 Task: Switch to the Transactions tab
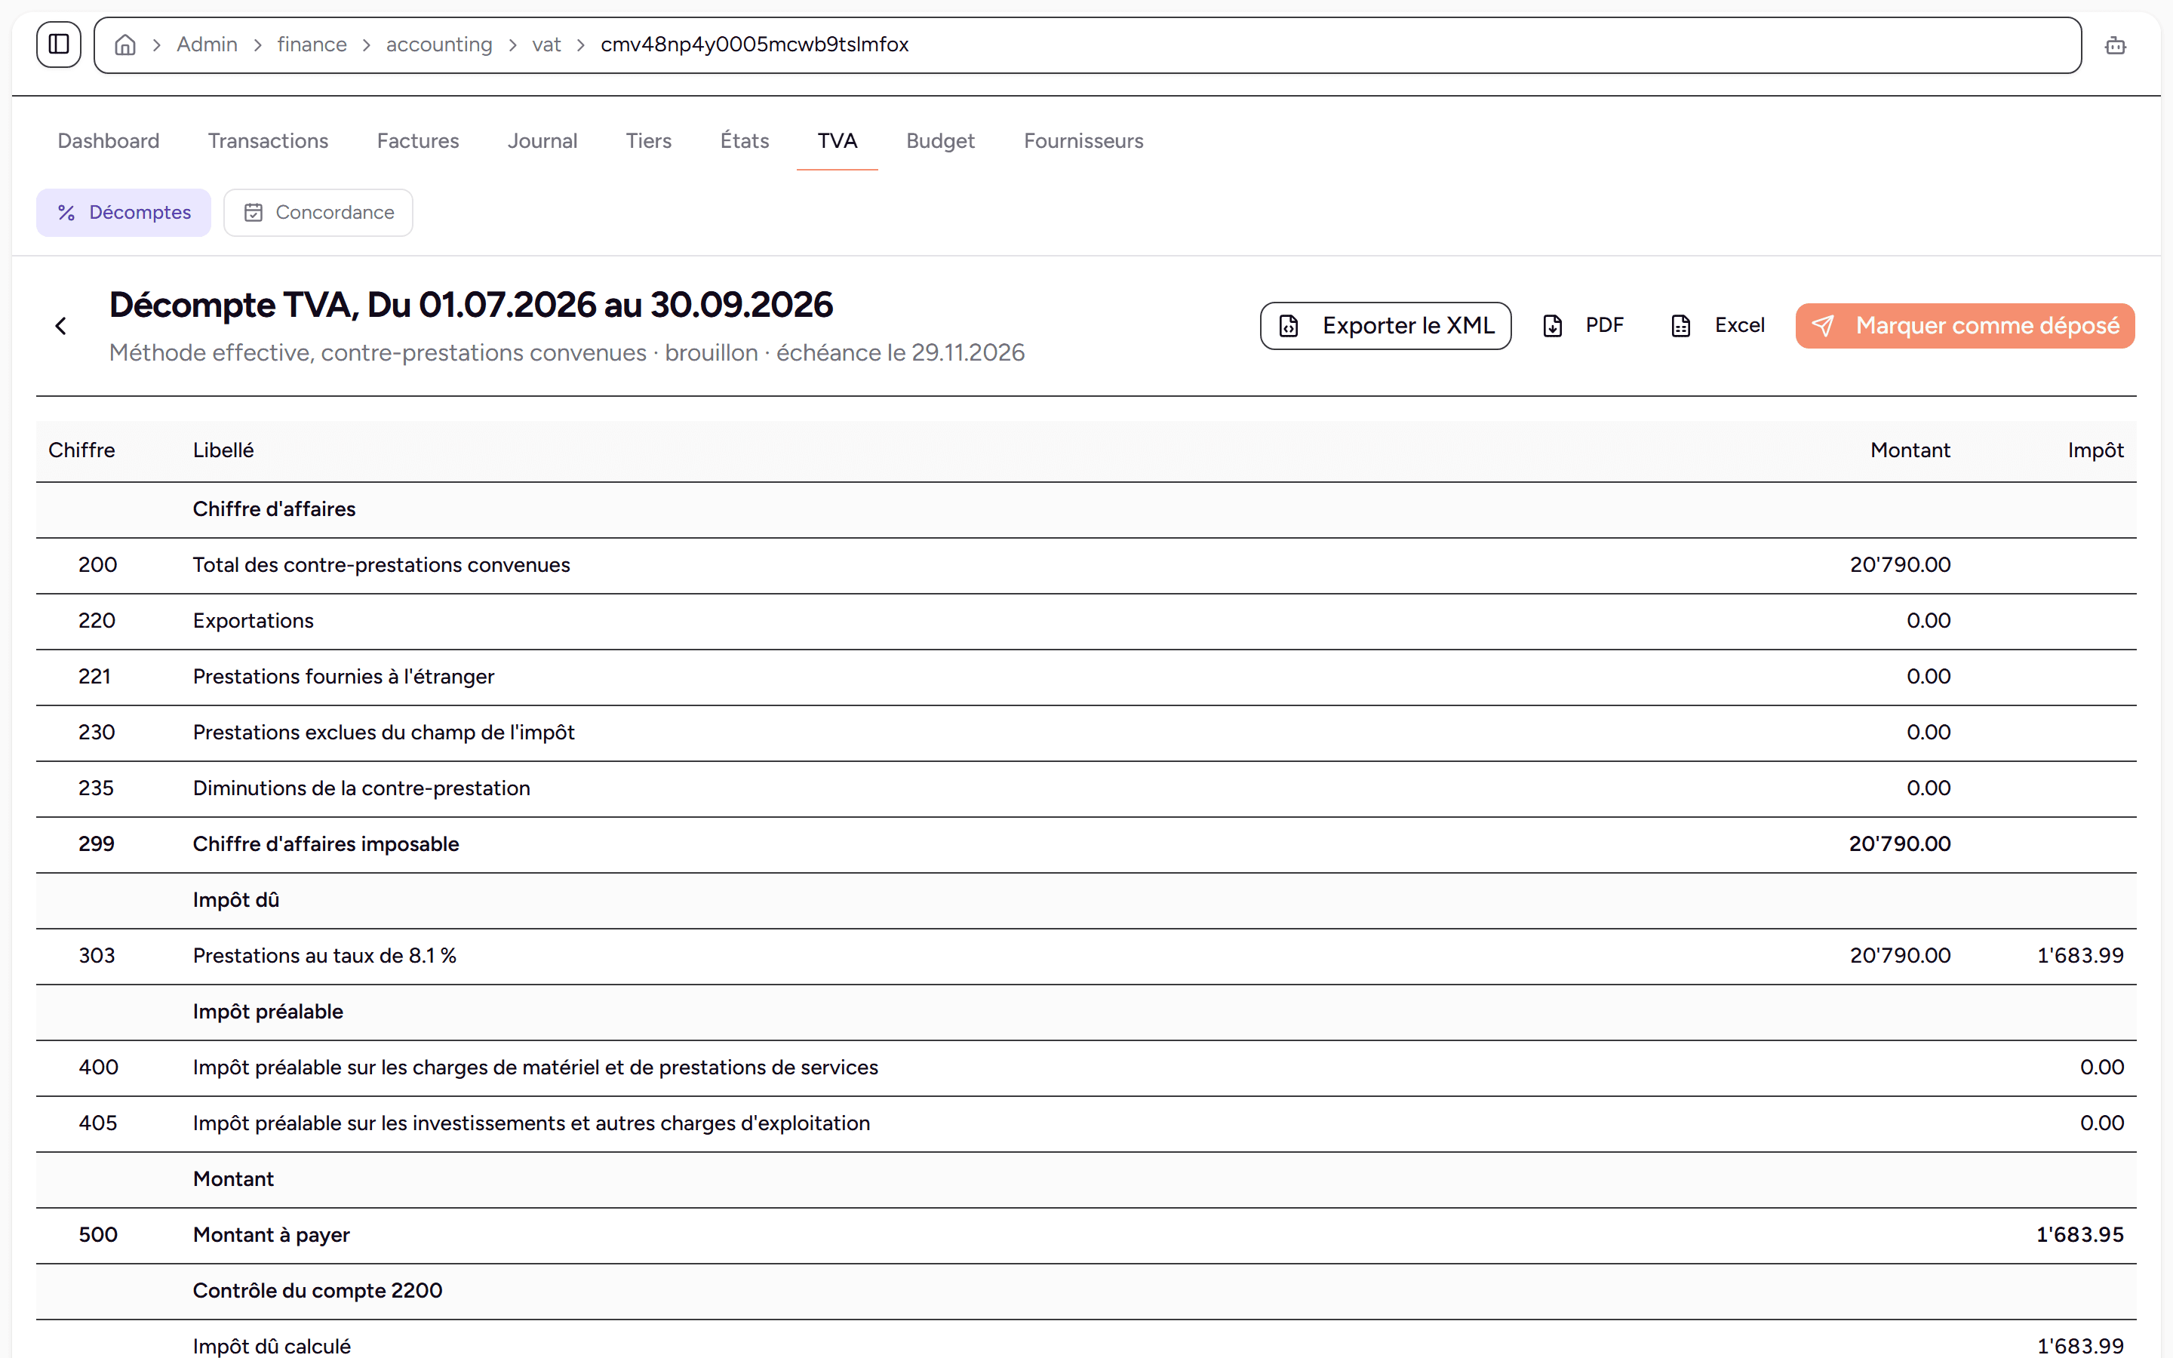pos(268,141)
